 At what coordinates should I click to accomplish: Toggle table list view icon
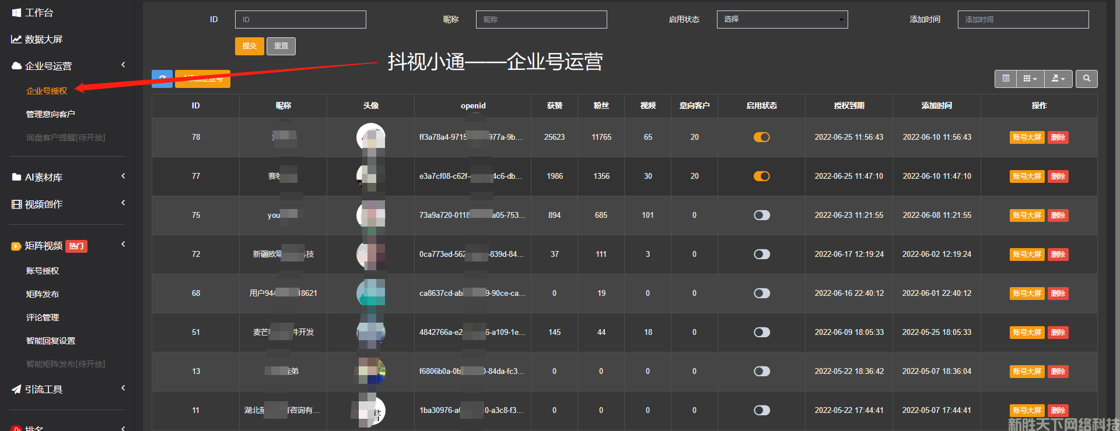coord(1005,79)
